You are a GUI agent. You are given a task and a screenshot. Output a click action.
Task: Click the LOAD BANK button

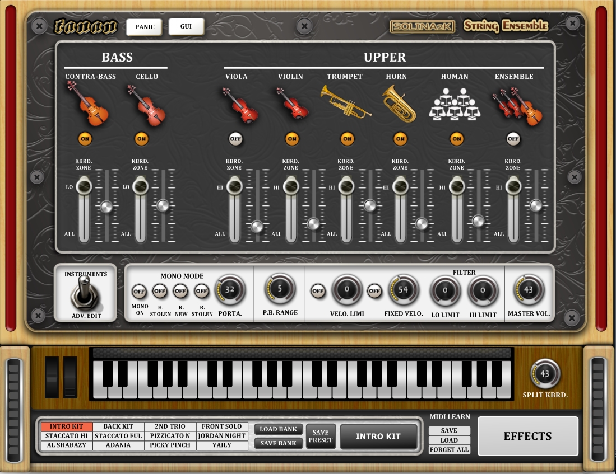tap(279, 429)
